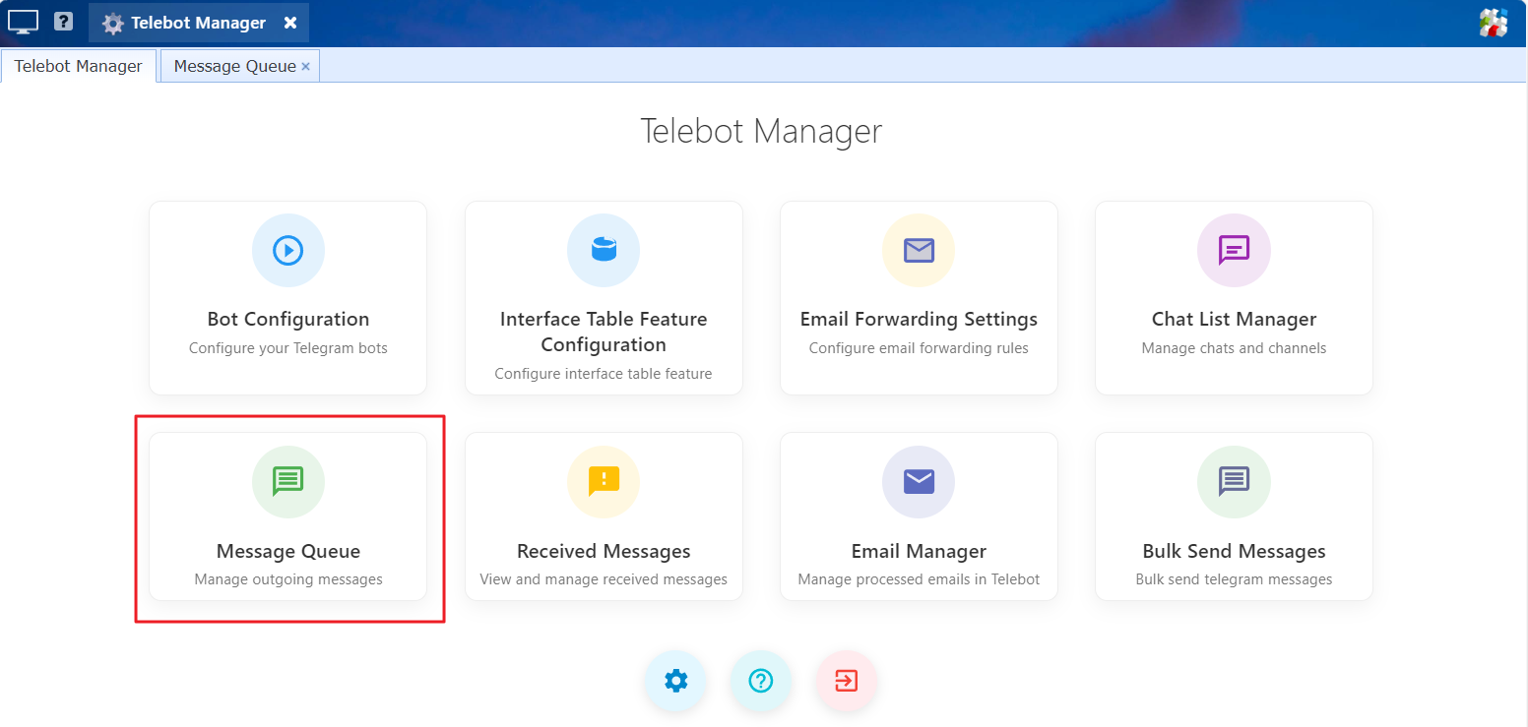Close the Telebot Manager window tab
Screen dimensions: 1528x727
click(x=290, y=23)
